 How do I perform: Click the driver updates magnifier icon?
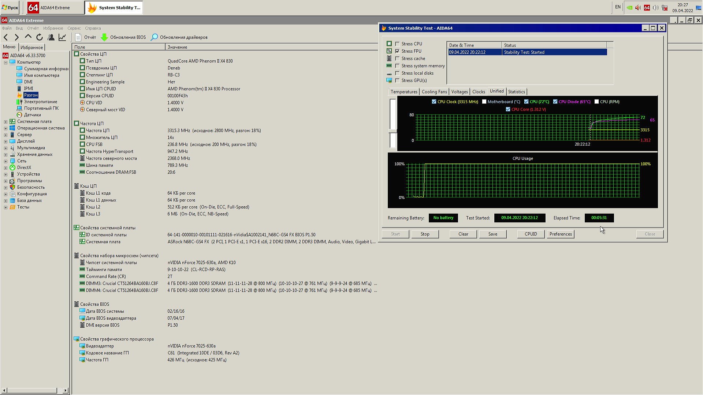click(x=155, y=37)
